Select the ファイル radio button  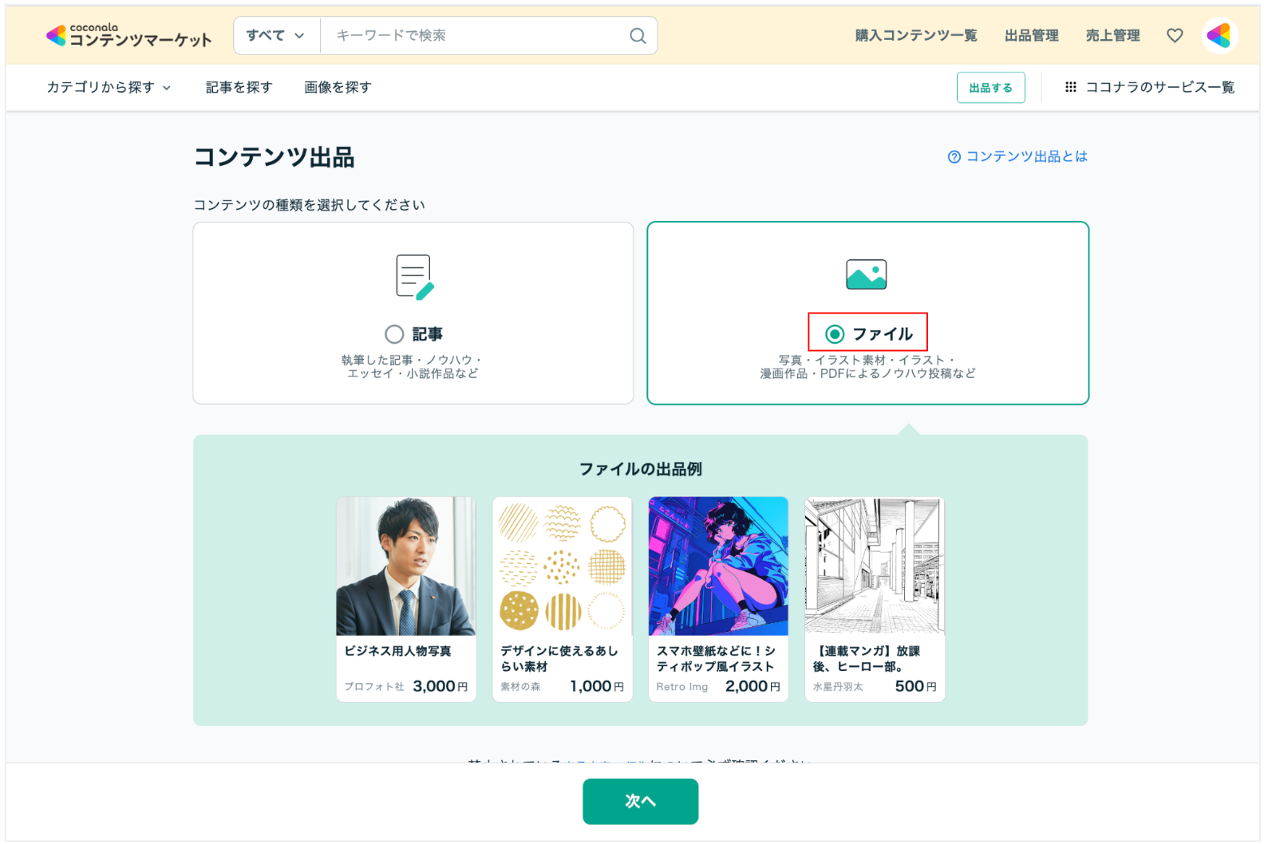[x=835, y=334]
